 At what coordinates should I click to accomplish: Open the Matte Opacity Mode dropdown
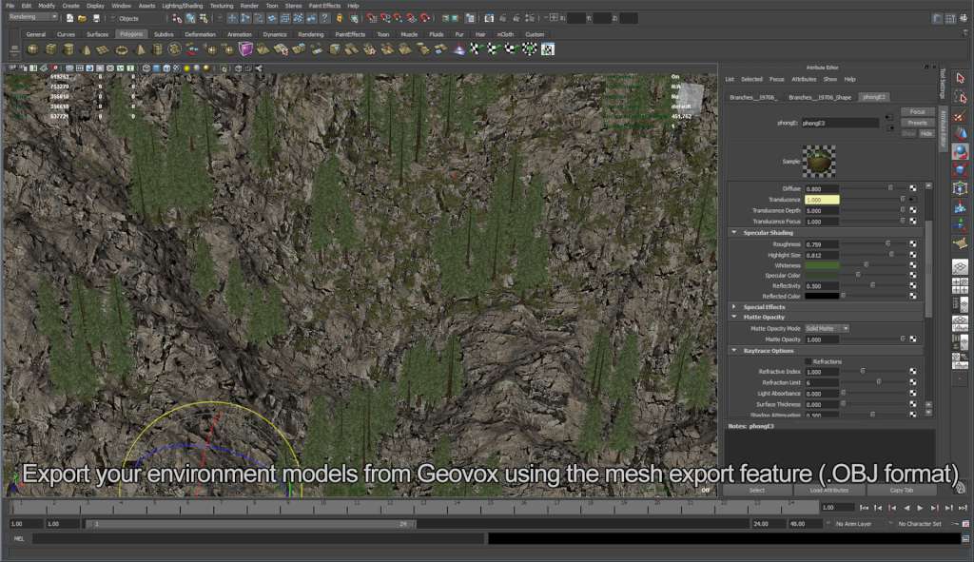click(828, 327)
